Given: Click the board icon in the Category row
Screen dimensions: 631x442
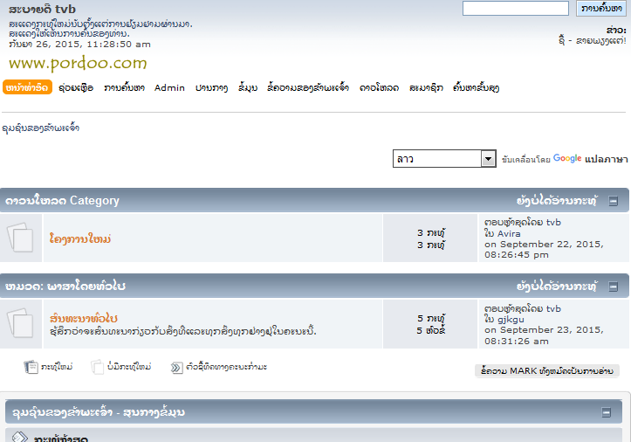Looking at the screenshot, I should point(20,238).
